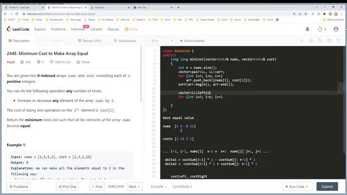Switch to the AutoDraw browser tab
Screen dimensions: 347x195
coord(110,8)
